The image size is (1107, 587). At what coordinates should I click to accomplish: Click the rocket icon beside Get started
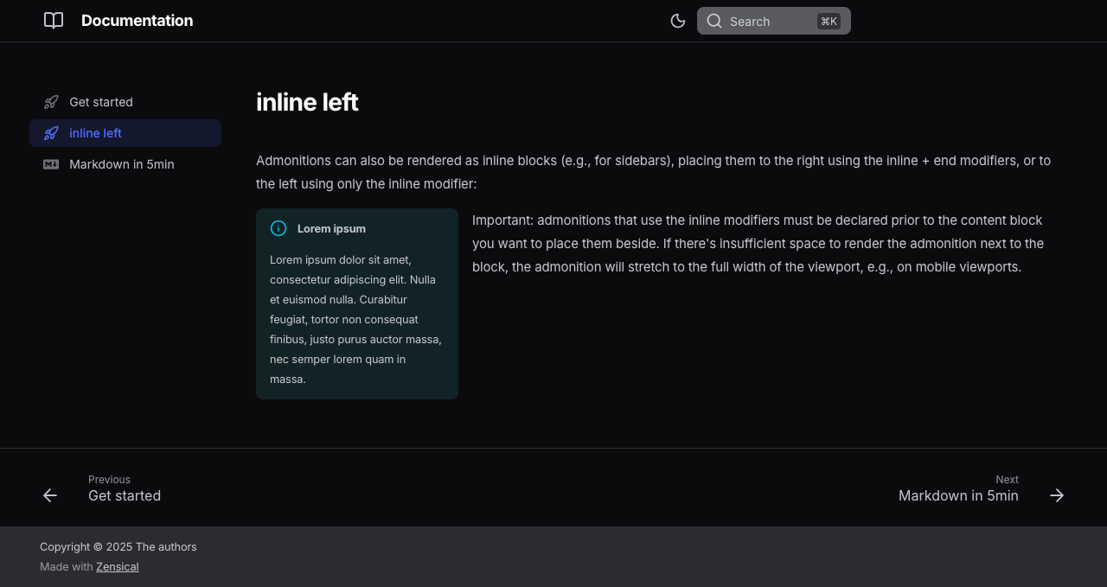coord(51,102)
